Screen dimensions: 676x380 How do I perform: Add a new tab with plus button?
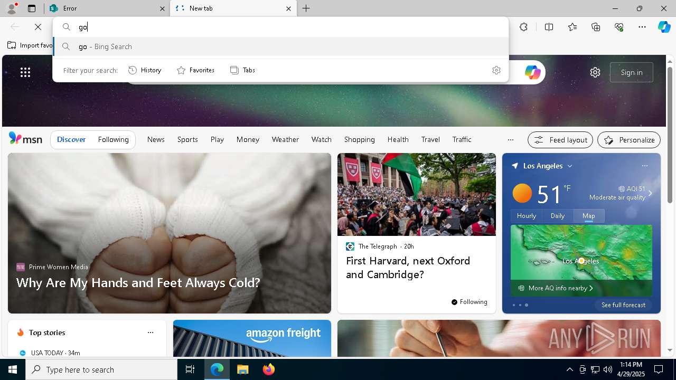tap(306, 8)
